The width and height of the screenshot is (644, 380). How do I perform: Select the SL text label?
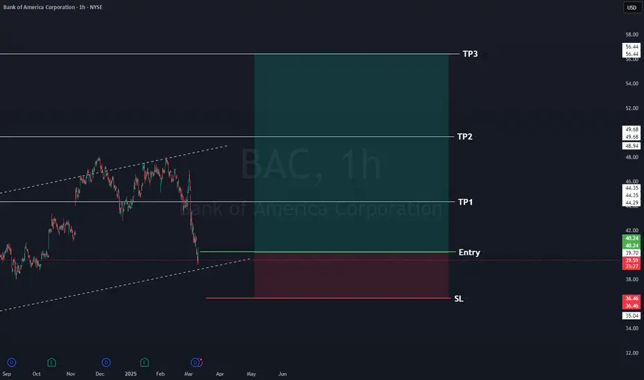coord(459,298)
